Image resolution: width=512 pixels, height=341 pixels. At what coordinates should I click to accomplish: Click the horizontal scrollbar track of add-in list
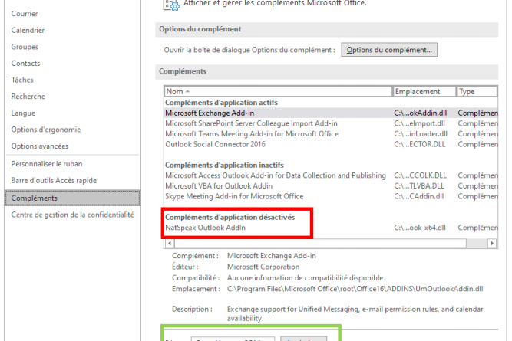[x=477, y=243]
